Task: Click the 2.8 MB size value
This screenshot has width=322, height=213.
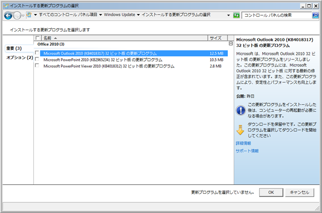Action: (216, 66)
